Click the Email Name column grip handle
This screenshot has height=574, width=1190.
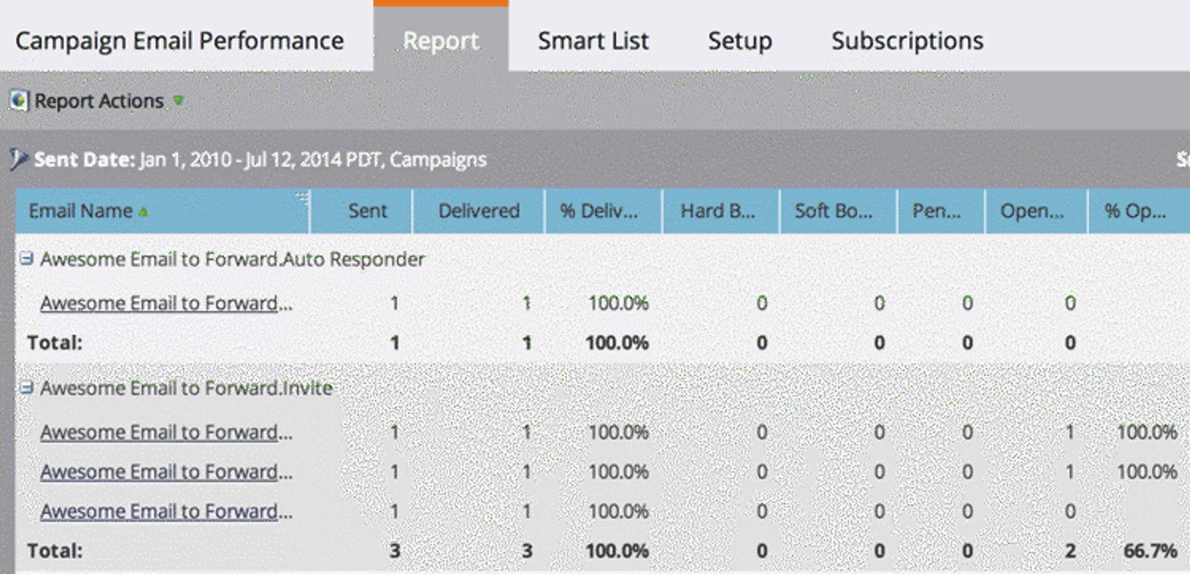coord(302,198)
